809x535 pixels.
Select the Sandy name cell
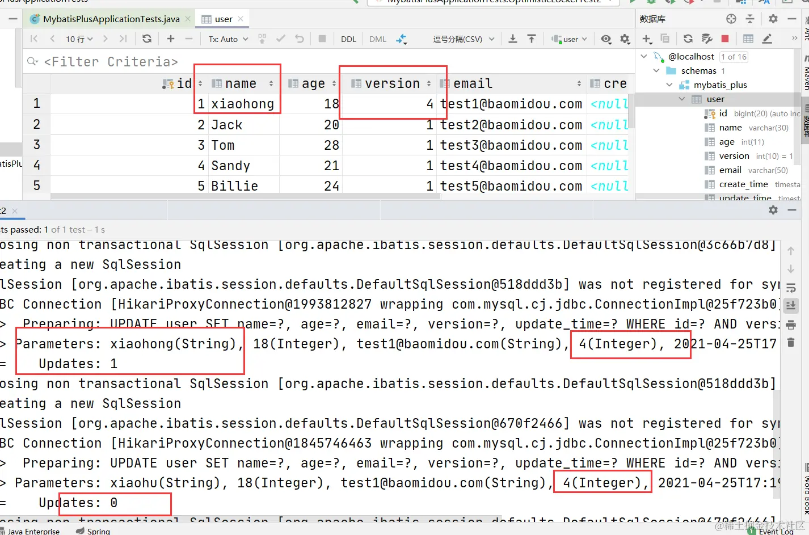[x=244, y=165]
